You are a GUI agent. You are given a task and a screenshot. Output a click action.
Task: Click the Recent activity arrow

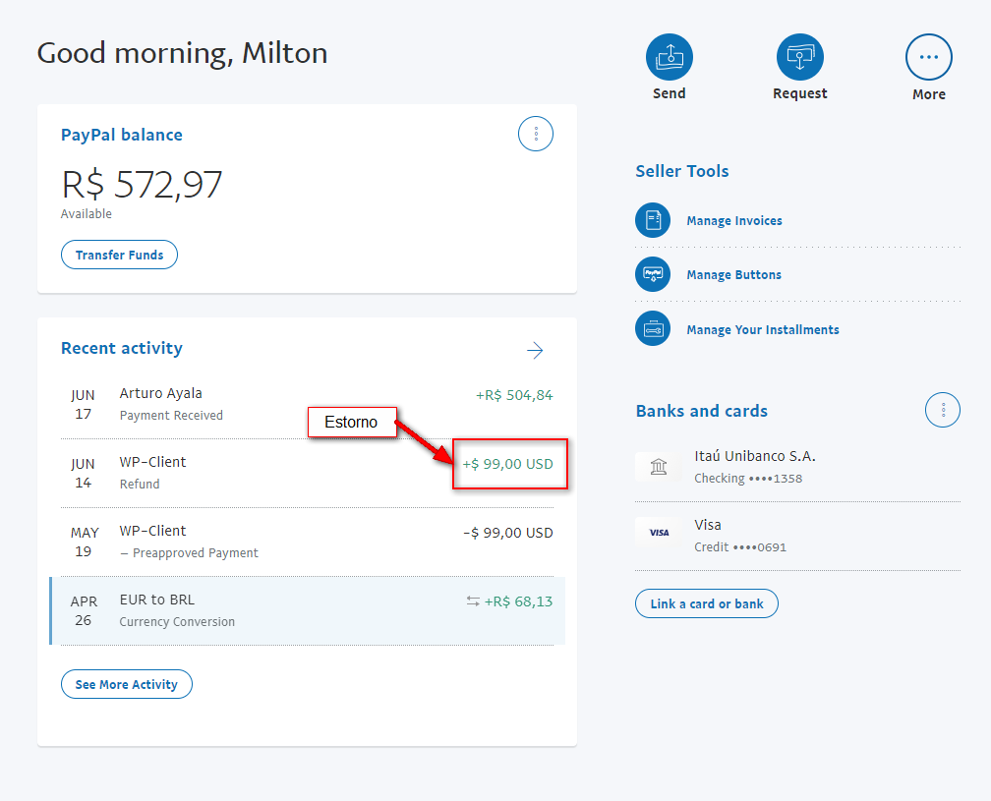535,350
